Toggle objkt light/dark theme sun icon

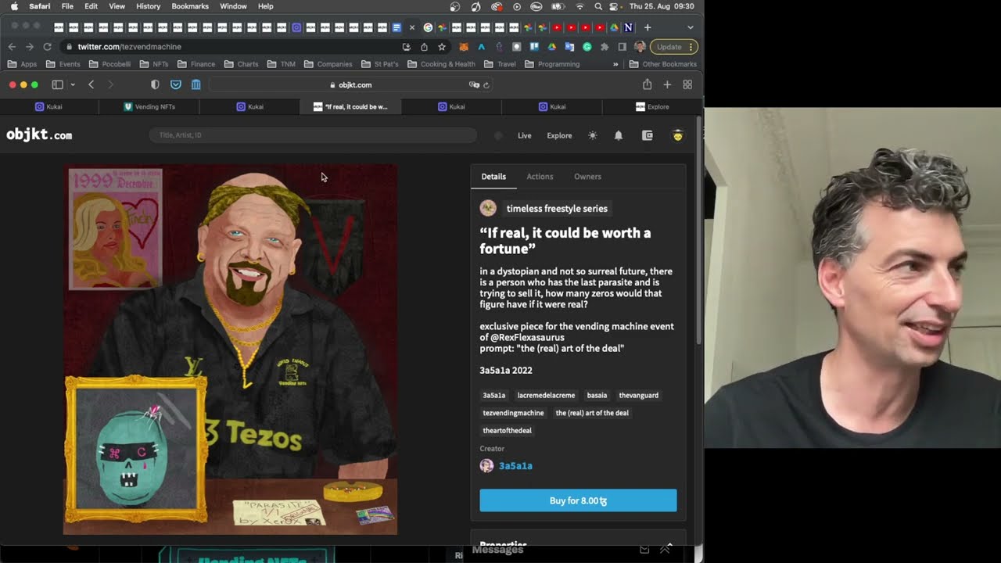[x=593, y=135]
